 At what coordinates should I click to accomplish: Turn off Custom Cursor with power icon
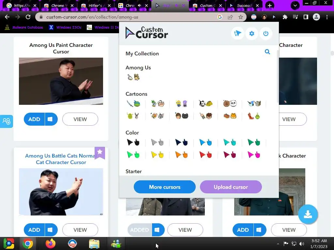(x=266, y=34)
